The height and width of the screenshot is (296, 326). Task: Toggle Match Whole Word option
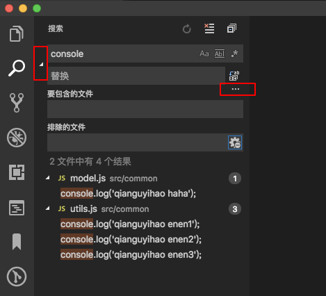click(x=220, y=54)
